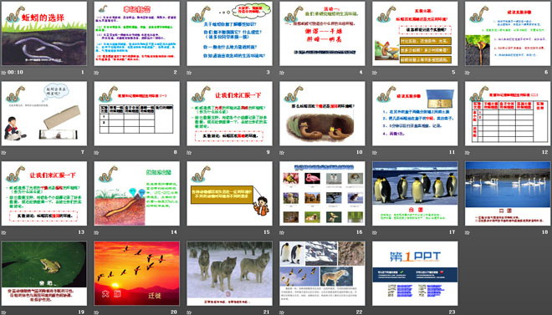Select the penguins slide number 17
Screen dimensions: 552x315
(415, 193)
